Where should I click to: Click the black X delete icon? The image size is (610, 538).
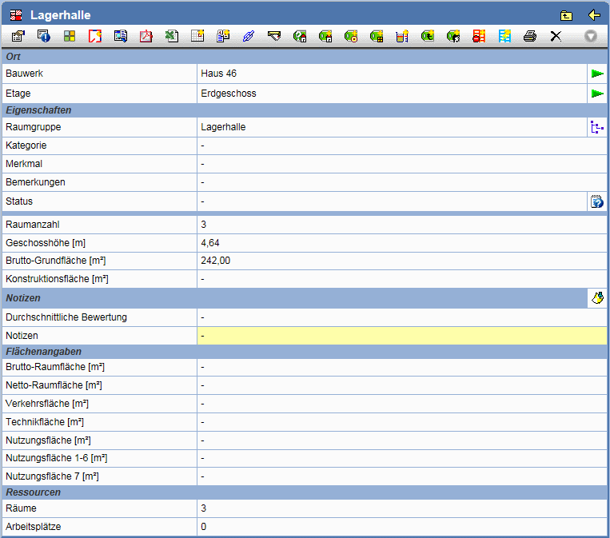(556, 36)
